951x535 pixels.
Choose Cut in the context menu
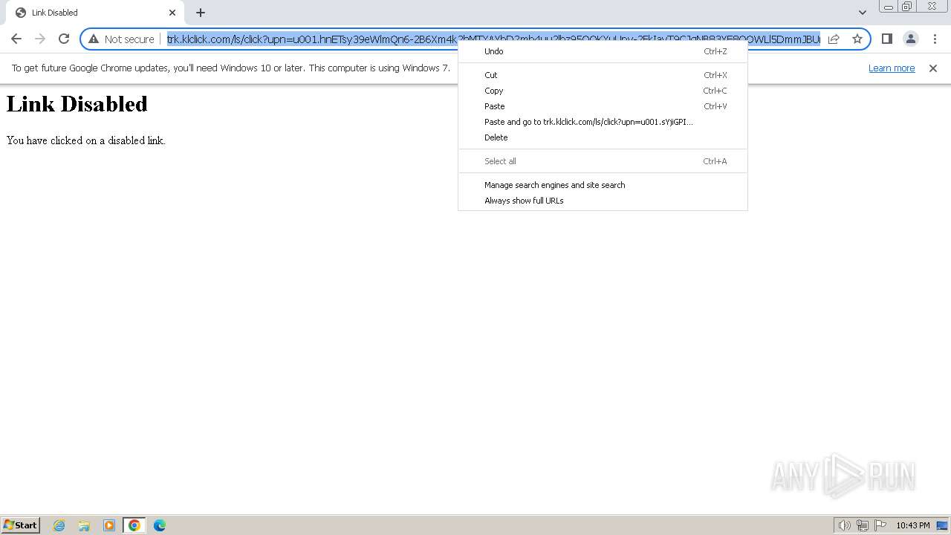click(x=603, y=75)
